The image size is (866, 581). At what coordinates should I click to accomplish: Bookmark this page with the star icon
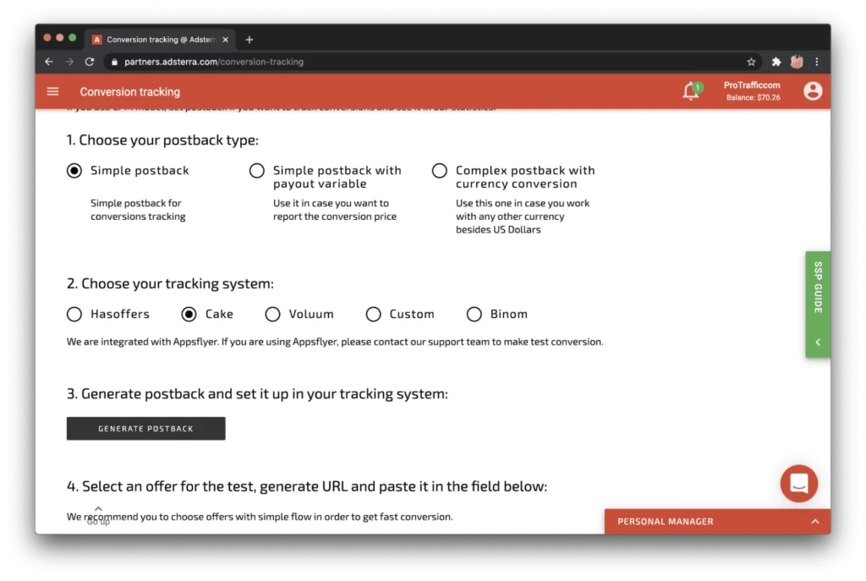(751, 62)
